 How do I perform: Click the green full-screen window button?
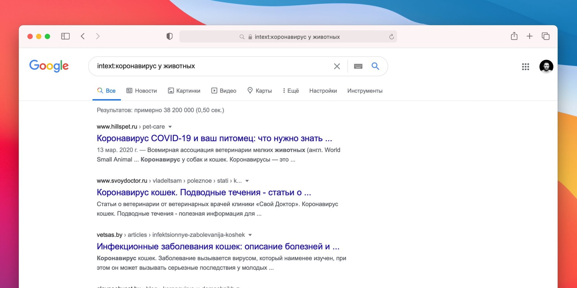pyautogui.click(x=48, y=36)
